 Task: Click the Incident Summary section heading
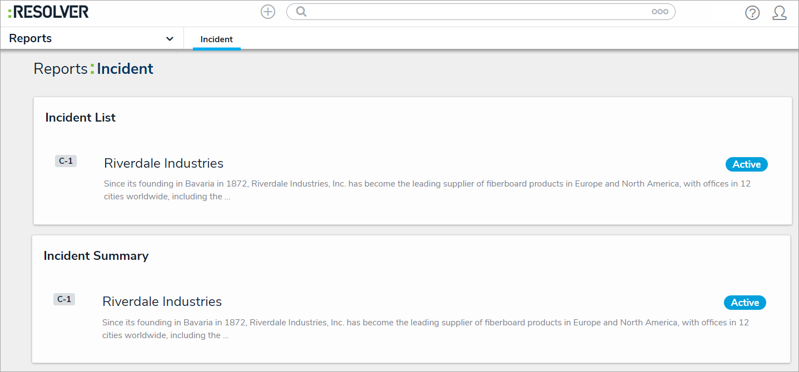[x=96, y=256]
